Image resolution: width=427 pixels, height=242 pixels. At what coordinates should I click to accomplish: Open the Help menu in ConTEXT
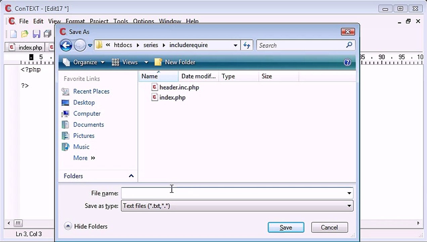click(192, 21)
